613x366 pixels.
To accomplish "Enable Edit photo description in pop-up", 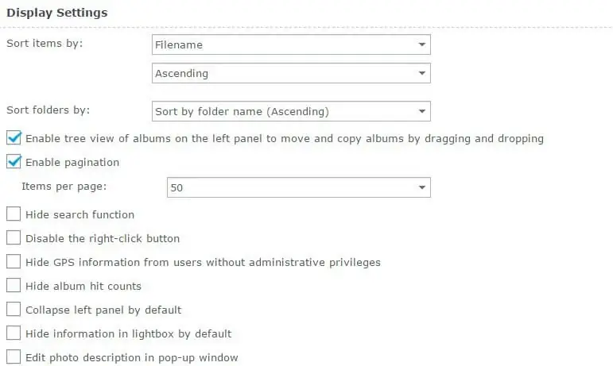I will 14,357.
